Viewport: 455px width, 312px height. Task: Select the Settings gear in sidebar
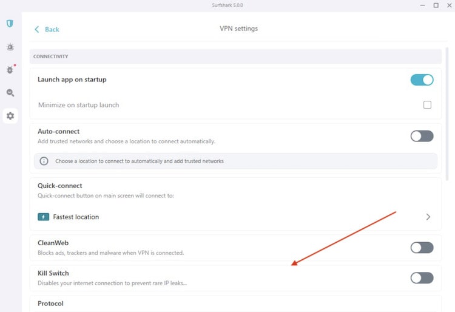coord(10,116)
